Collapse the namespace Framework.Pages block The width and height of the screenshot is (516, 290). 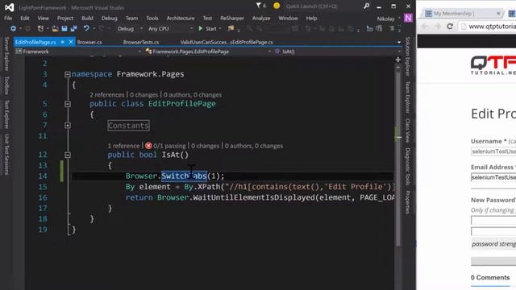(68, 74)
